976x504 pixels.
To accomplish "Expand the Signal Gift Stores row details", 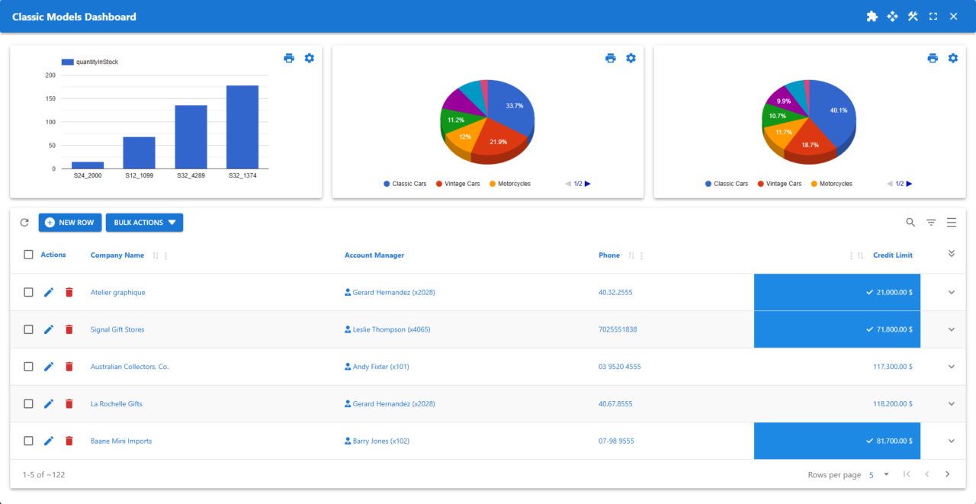I will click(952, 329).
